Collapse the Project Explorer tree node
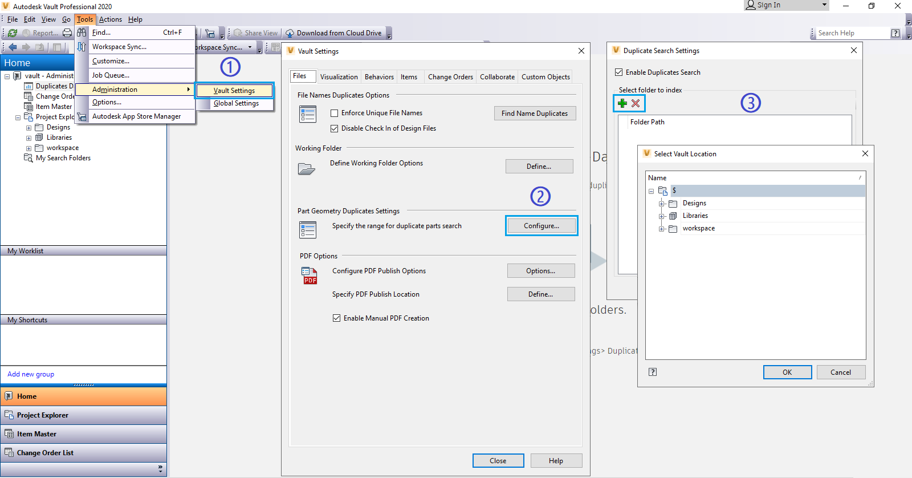Viewport: 912px width, 478px height. (x=18, y=118)
